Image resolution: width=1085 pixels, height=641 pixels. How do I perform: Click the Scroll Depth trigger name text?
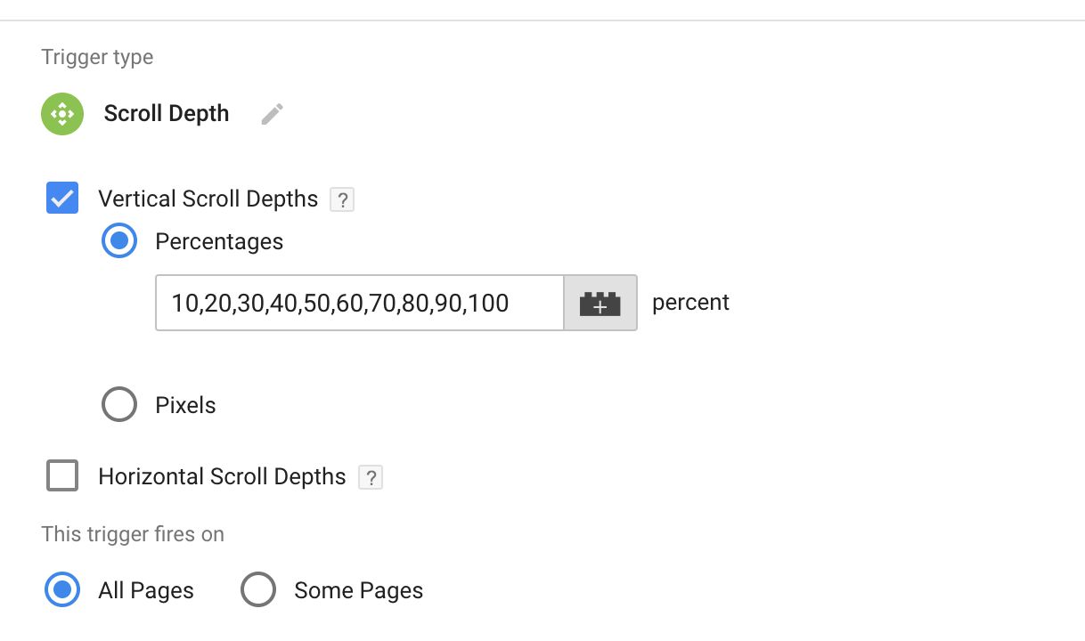pyautogui.click(x=167, y=114)
